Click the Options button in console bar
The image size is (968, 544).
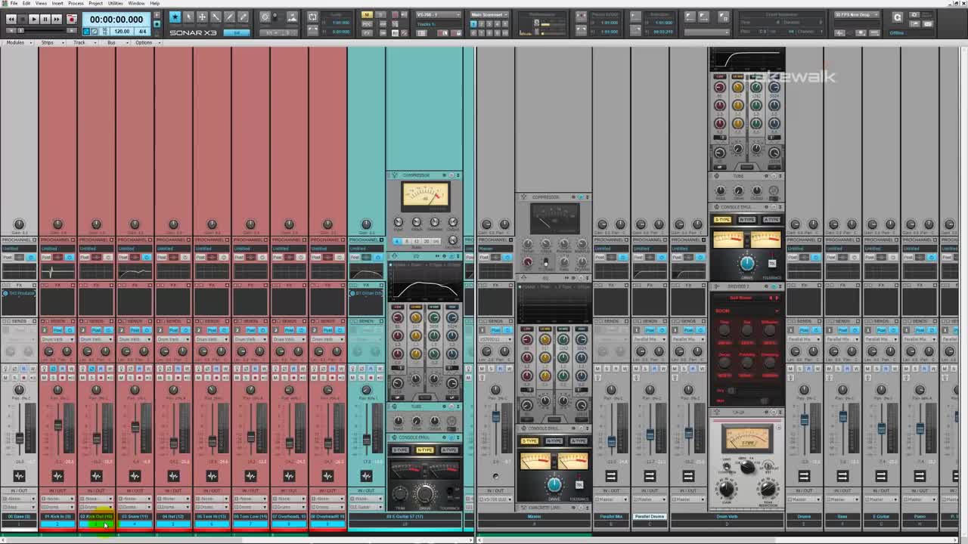(143, 42)
